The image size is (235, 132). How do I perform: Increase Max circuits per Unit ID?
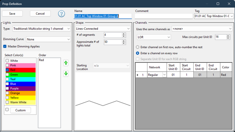228,36
